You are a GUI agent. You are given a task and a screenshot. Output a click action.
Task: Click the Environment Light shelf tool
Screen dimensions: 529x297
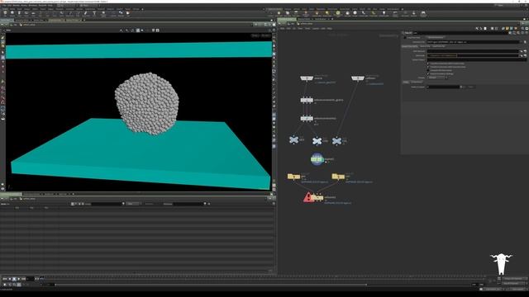pyautogui.click(x=338, y=13)
